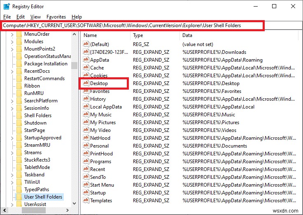Click tree pane scroll up arrow
The image size is (303, 215).
(74, 35)
